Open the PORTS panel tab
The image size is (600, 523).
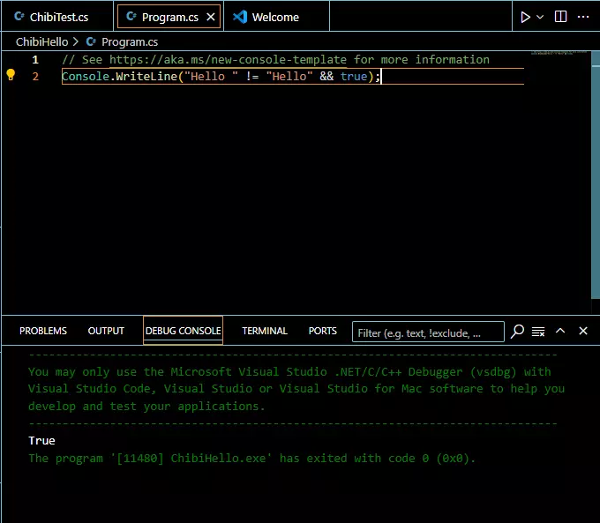(x=323, y=331)
